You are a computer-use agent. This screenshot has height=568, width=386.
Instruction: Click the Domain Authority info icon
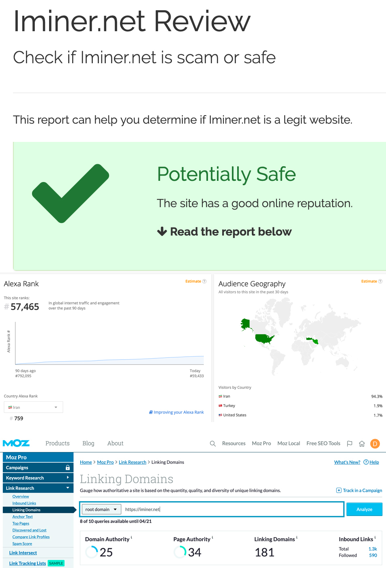click(x=131, y=538)
